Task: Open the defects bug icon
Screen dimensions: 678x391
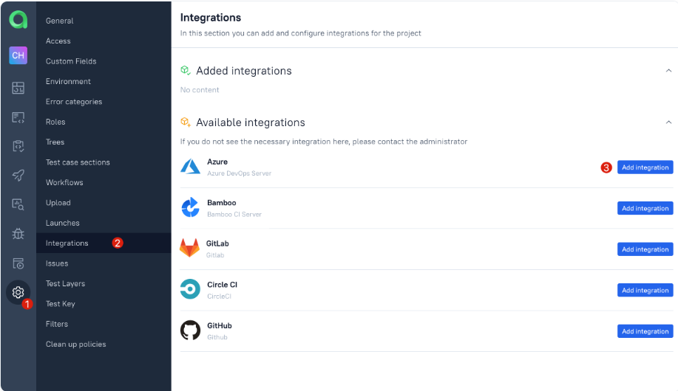Action: click(18, 234)
